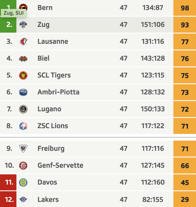Viewport: 196px width, 207px height.
Task: Select the Davos team name
Action: [47, 182]
